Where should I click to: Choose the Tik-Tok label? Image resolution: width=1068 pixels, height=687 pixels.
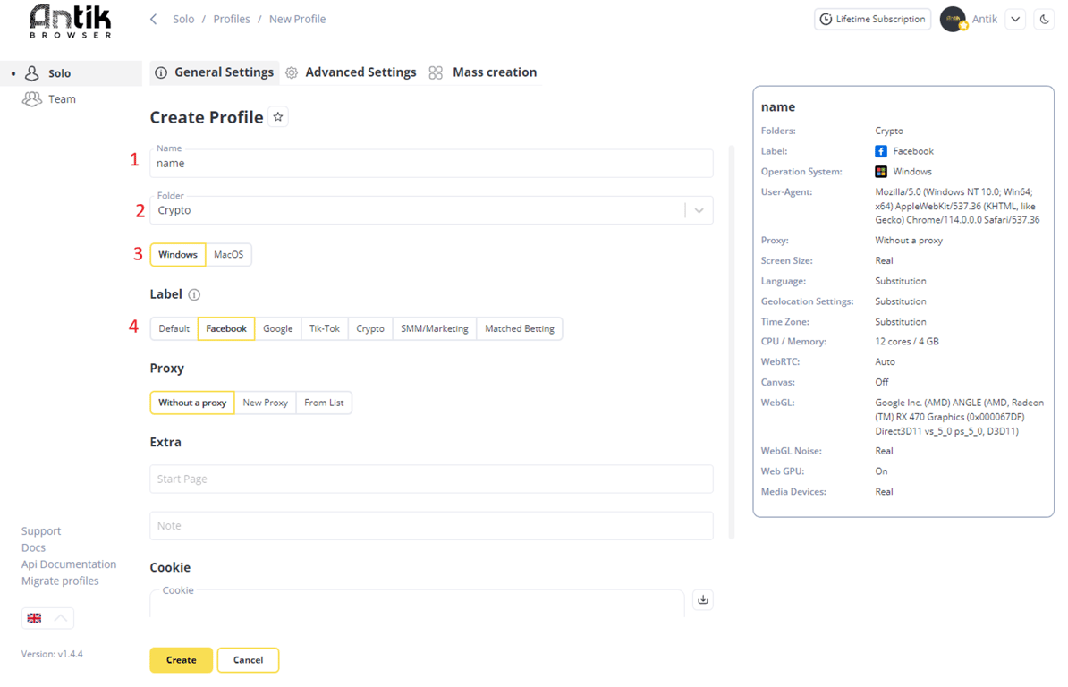click(x=324, y=329)
